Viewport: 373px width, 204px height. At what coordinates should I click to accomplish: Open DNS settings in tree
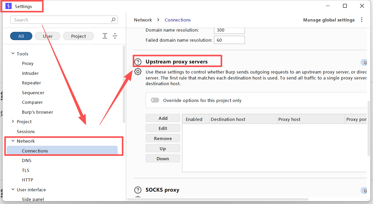pyautogui.click(x=27, y=161)
